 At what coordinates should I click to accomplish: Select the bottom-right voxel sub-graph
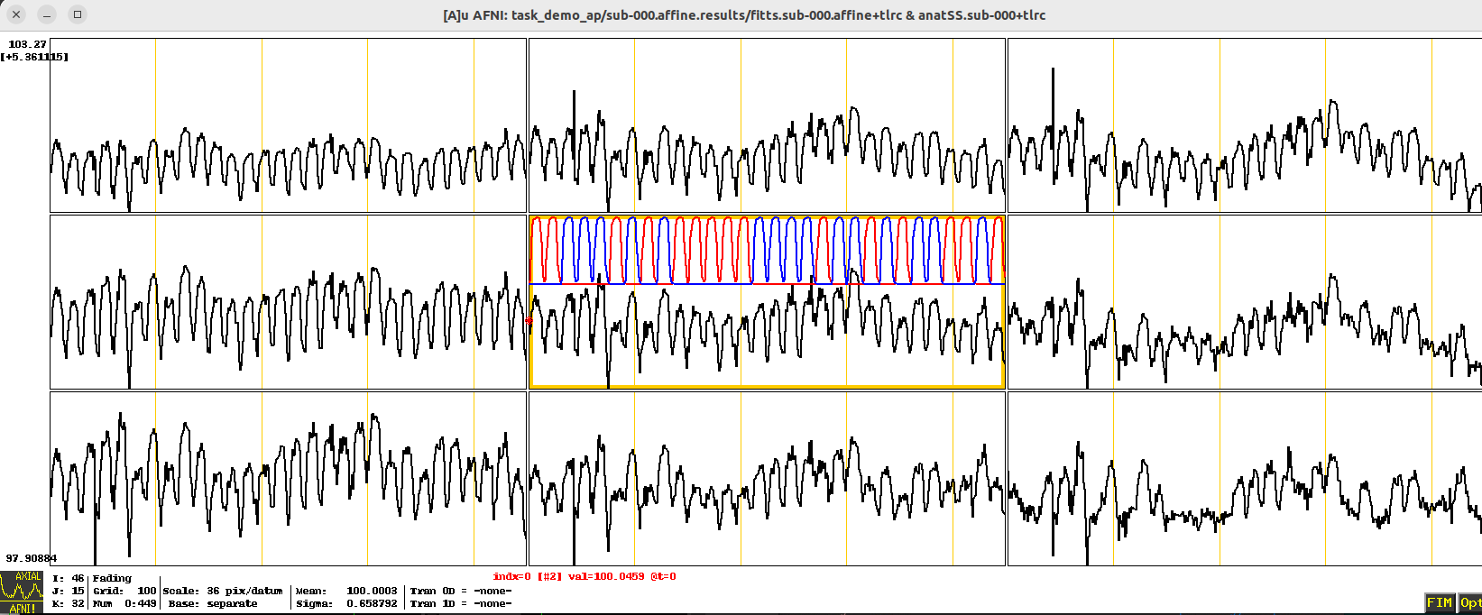(1244, 479)
